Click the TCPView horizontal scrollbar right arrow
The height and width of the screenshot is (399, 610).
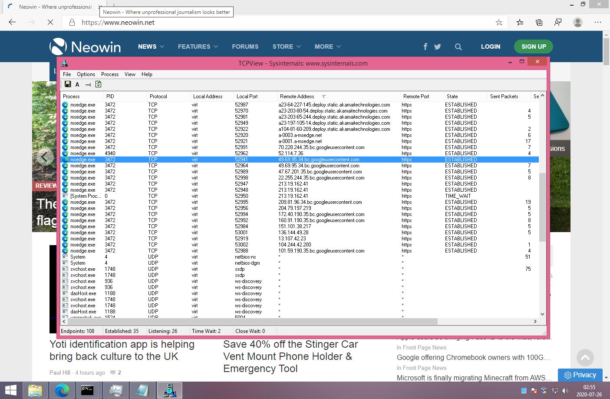(x=535, y=322)
